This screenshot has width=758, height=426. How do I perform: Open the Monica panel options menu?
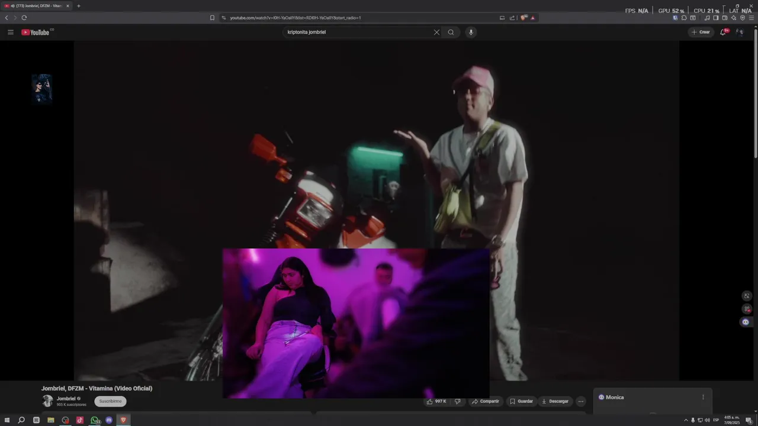[x=703, y=397]
